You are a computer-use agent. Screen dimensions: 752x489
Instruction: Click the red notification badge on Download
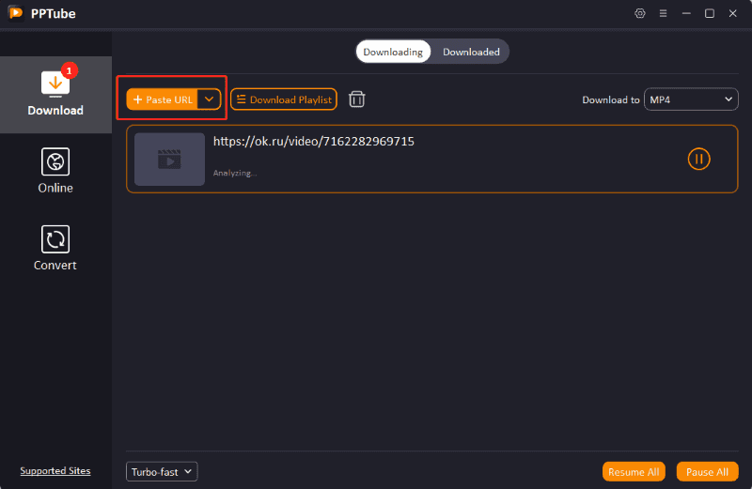(69, 70)
